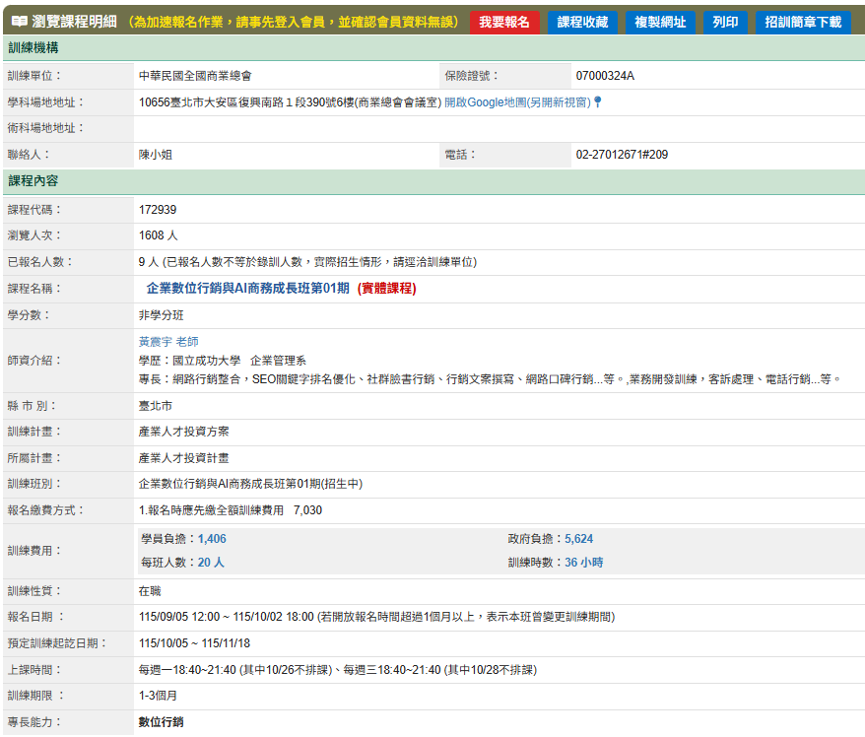This screenshot has height=737, width=865.
Task: Click the yellow login reminder text in the header
Action: point(293,22)
